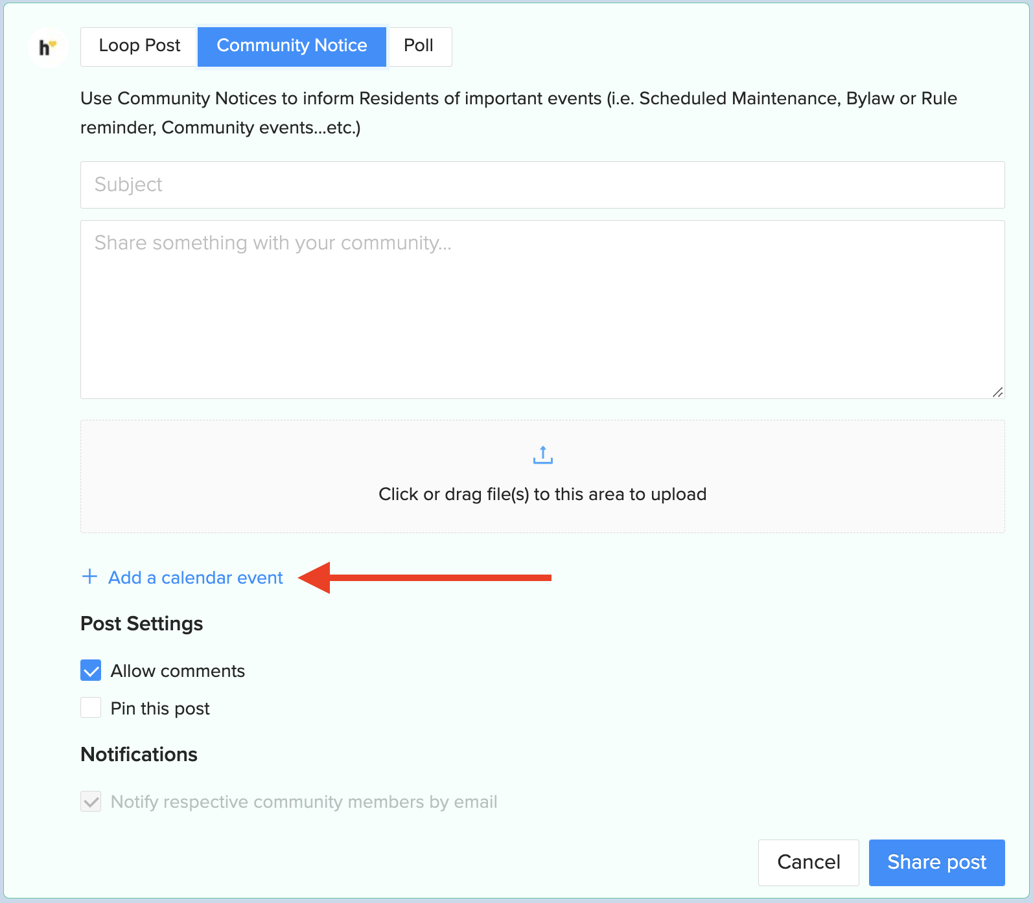The height and width of the screenshot is (903, 1033).
Task: Click Add a calendar event link
Action: pos(196,577)
